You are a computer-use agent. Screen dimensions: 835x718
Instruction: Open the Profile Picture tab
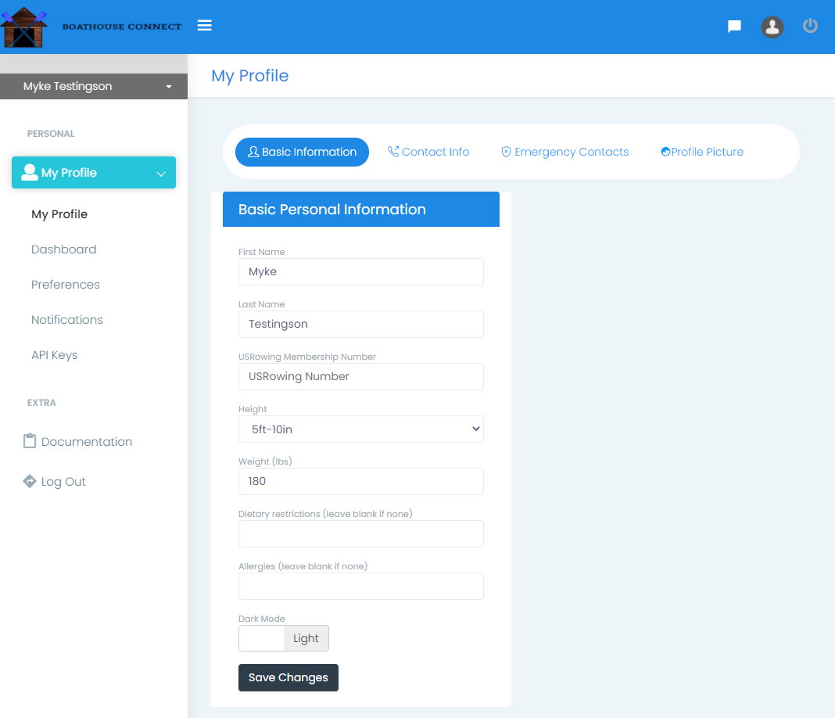[701, 152]
